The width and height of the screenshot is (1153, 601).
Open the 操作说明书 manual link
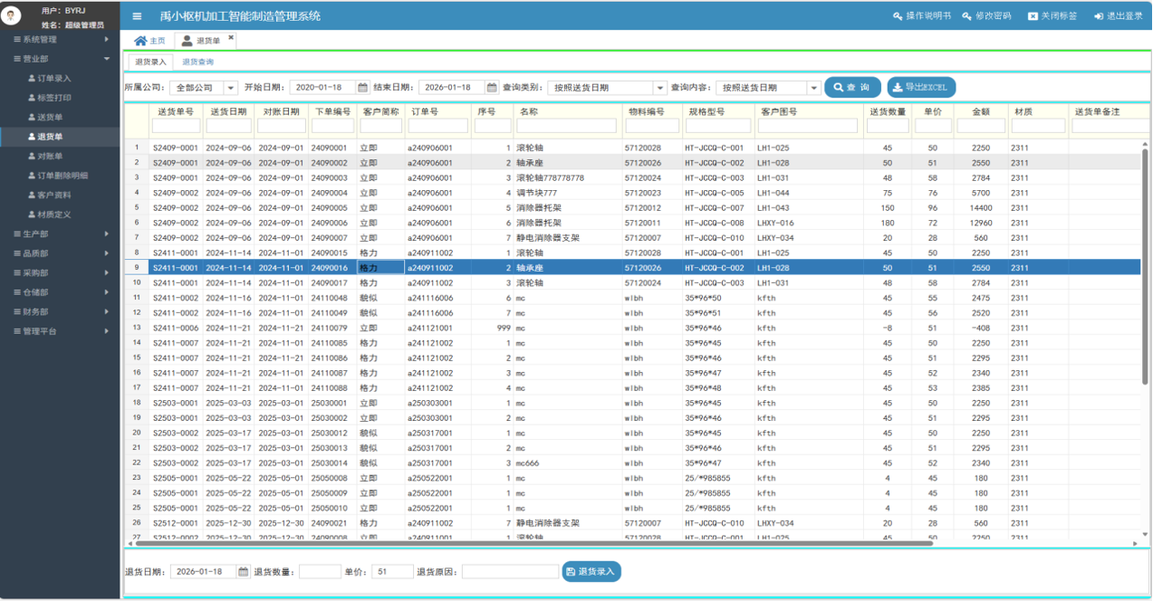click(x=922, y=16)
